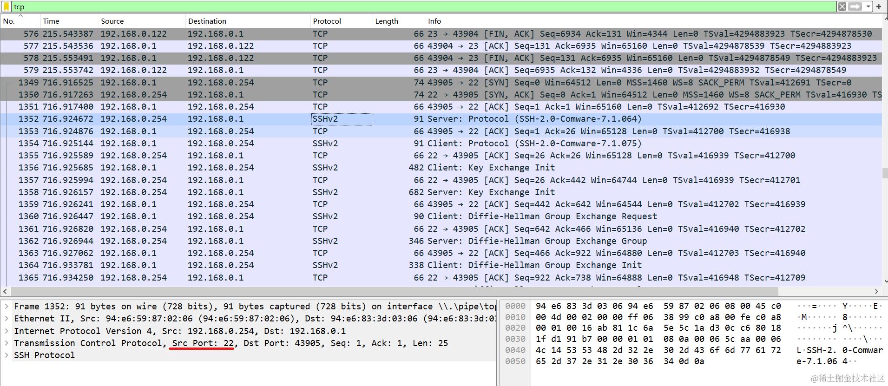Select packet 1362 Diffie-Hellman Group Exchange Group
The height and width of the screenshot is (386, 888).
tap(441, 241)
